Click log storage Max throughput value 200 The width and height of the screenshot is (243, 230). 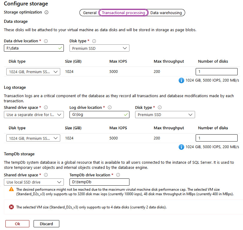tap(157, 138)
